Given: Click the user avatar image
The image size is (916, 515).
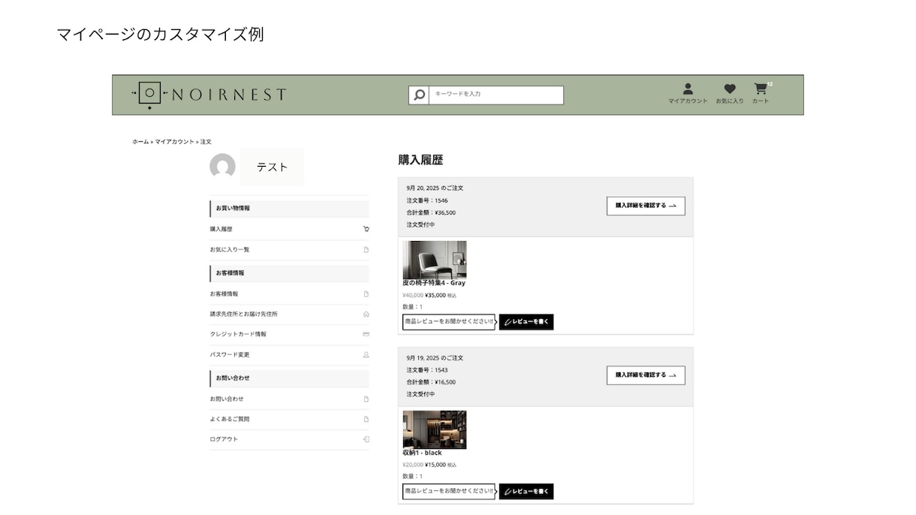Looking at the screenshot, I should coord(222,167).
